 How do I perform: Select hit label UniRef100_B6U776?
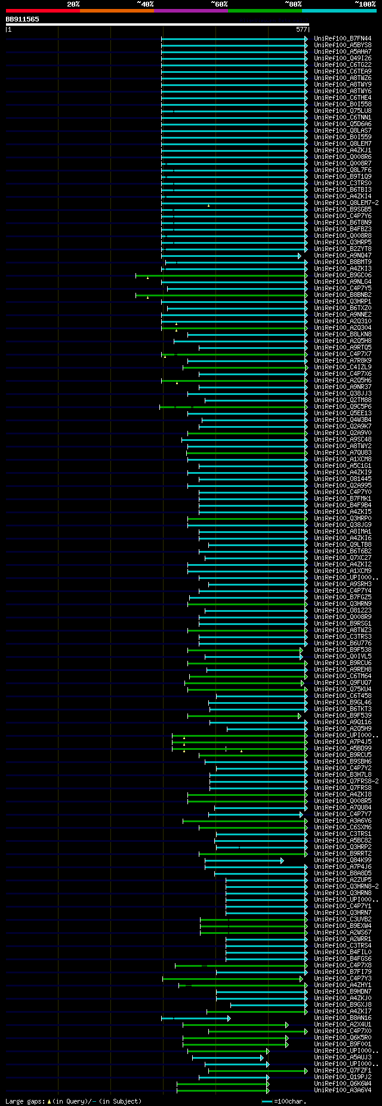pos(343,644)
